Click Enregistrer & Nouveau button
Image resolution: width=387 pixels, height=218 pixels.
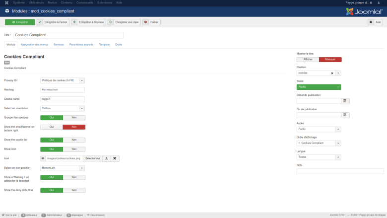pyautogui.click(x=89, y=22)
